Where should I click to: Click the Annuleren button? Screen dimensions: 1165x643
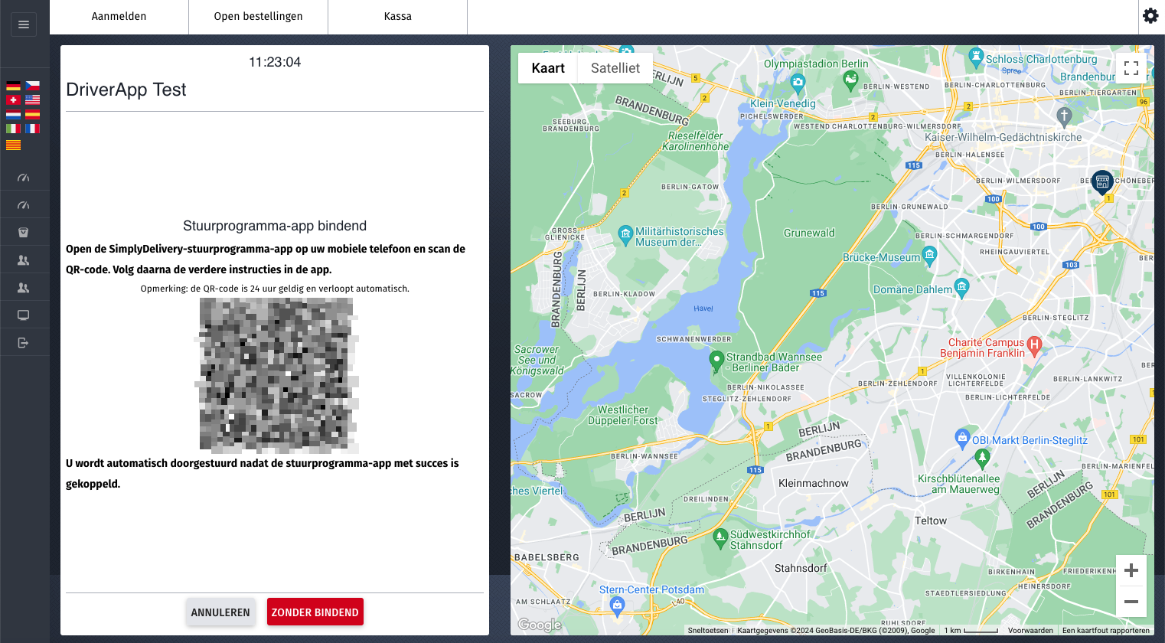220,612
